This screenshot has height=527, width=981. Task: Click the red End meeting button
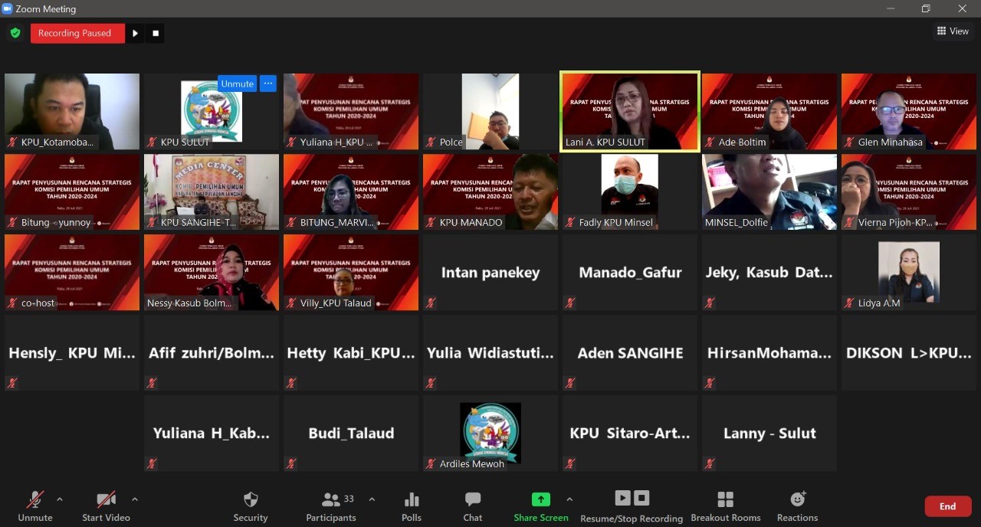(x=947, y=506)
